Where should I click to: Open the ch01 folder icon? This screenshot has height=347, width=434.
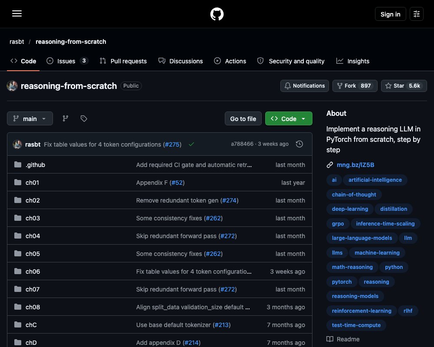(18, 182)
